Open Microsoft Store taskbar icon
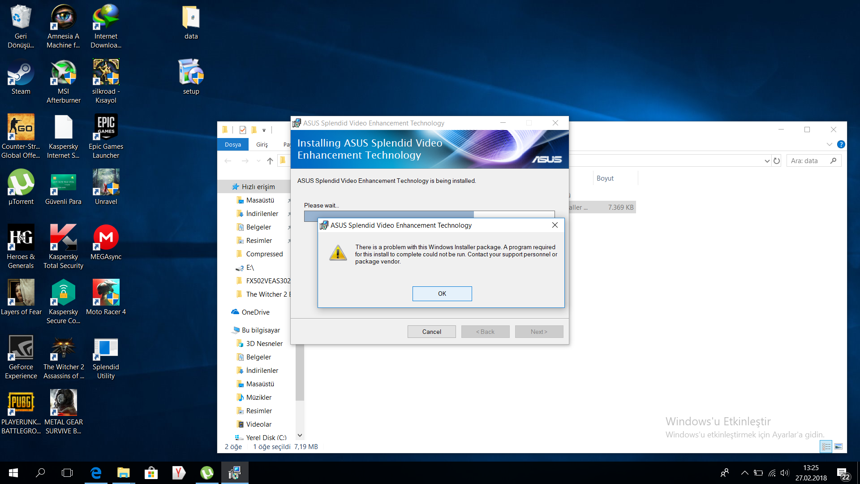Viewport: 860px width, 484px height. click(x=151, y=473)
